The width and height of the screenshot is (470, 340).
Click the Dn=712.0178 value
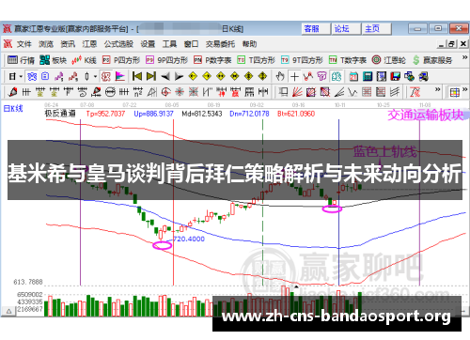[249, 114]
